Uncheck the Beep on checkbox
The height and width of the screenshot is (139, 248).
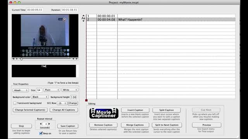point(41,133)
